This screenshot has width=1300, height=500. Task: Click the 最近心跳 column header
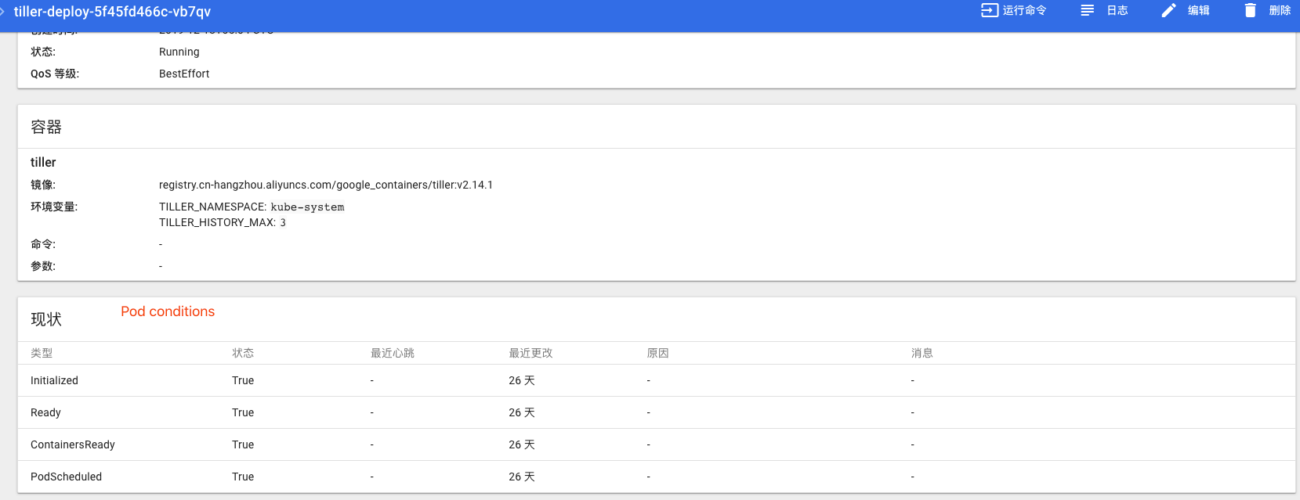393,353
